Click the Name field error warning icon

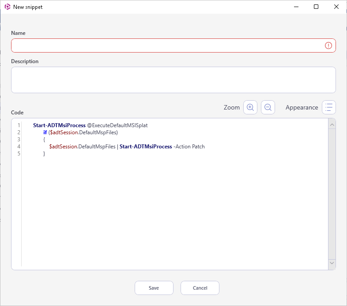328,45
